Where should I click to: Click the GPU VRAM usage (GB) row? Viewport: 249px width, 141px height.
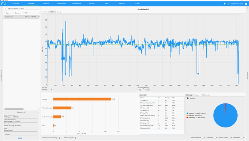pos(161,126)
